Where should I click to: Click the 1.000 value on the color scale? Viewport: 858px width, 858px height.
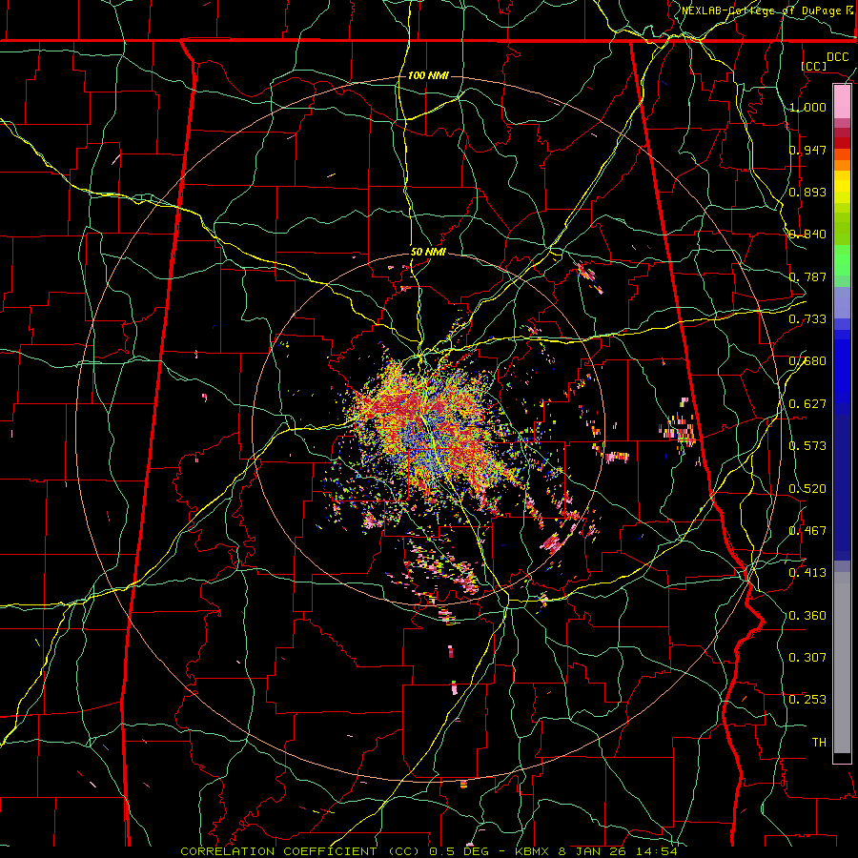(x=807, y=107)
